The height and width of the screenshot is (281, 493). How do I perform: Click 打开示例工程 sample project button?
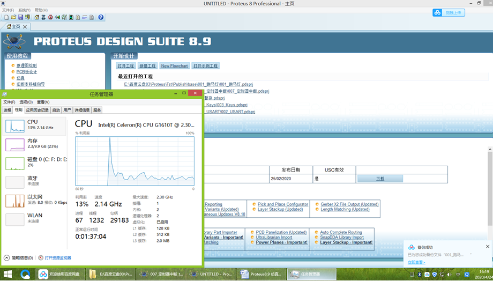point(205,66)
